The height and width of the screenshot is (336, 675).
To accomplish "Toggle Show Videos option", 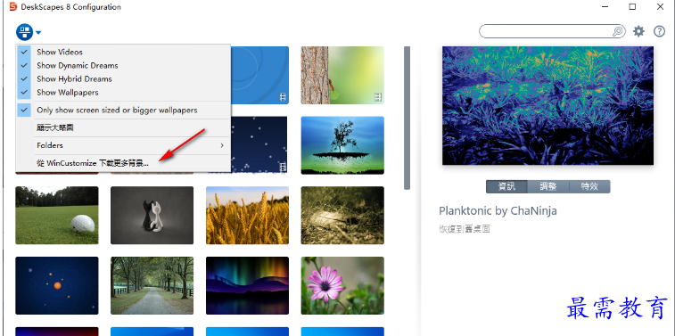I will pyautogui.click(x=123, y=52).
